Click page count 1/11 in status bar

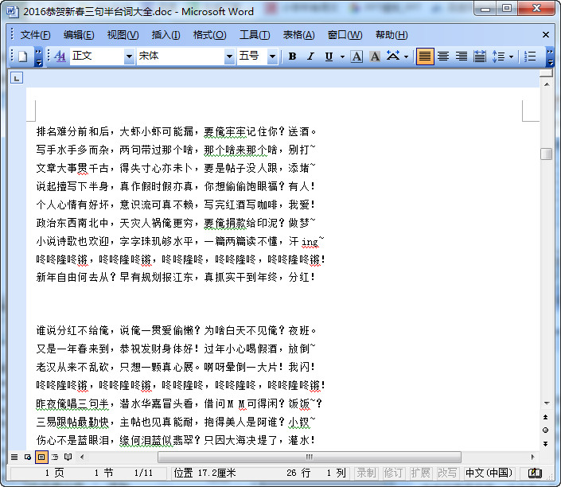(143, 473)
